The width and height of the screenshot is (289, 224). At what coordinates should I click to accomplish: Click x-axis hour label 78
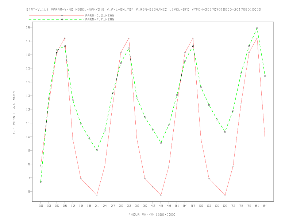pos(249,206)
